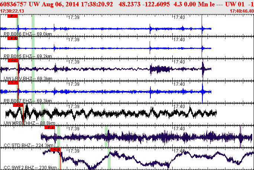
Task: Click the '17:40' tick label on UW LRIV trace
Action: [x=179, y=62]
